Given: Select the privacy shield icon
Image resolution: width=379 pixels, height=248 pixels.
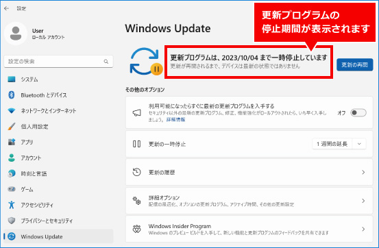Looking at the screenshot, I should click(x=12, y=221).
